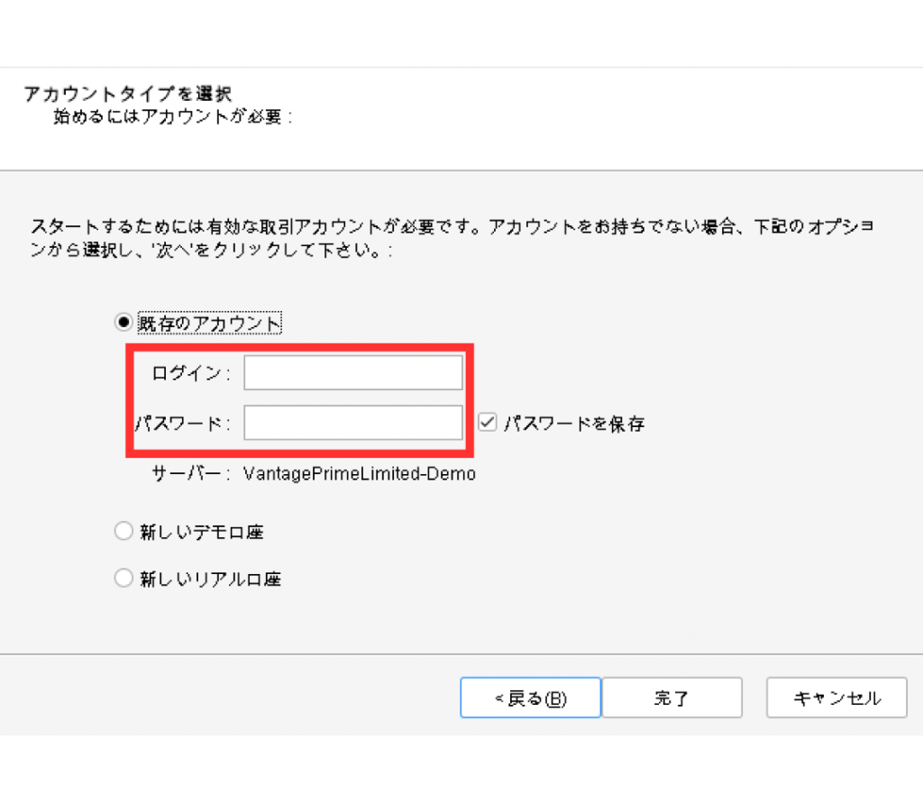Image resolution: width=923 pixels, height=803 pixels.
Task: Dismiss the account wizard via キャンセル
Action: coord(836,697)
